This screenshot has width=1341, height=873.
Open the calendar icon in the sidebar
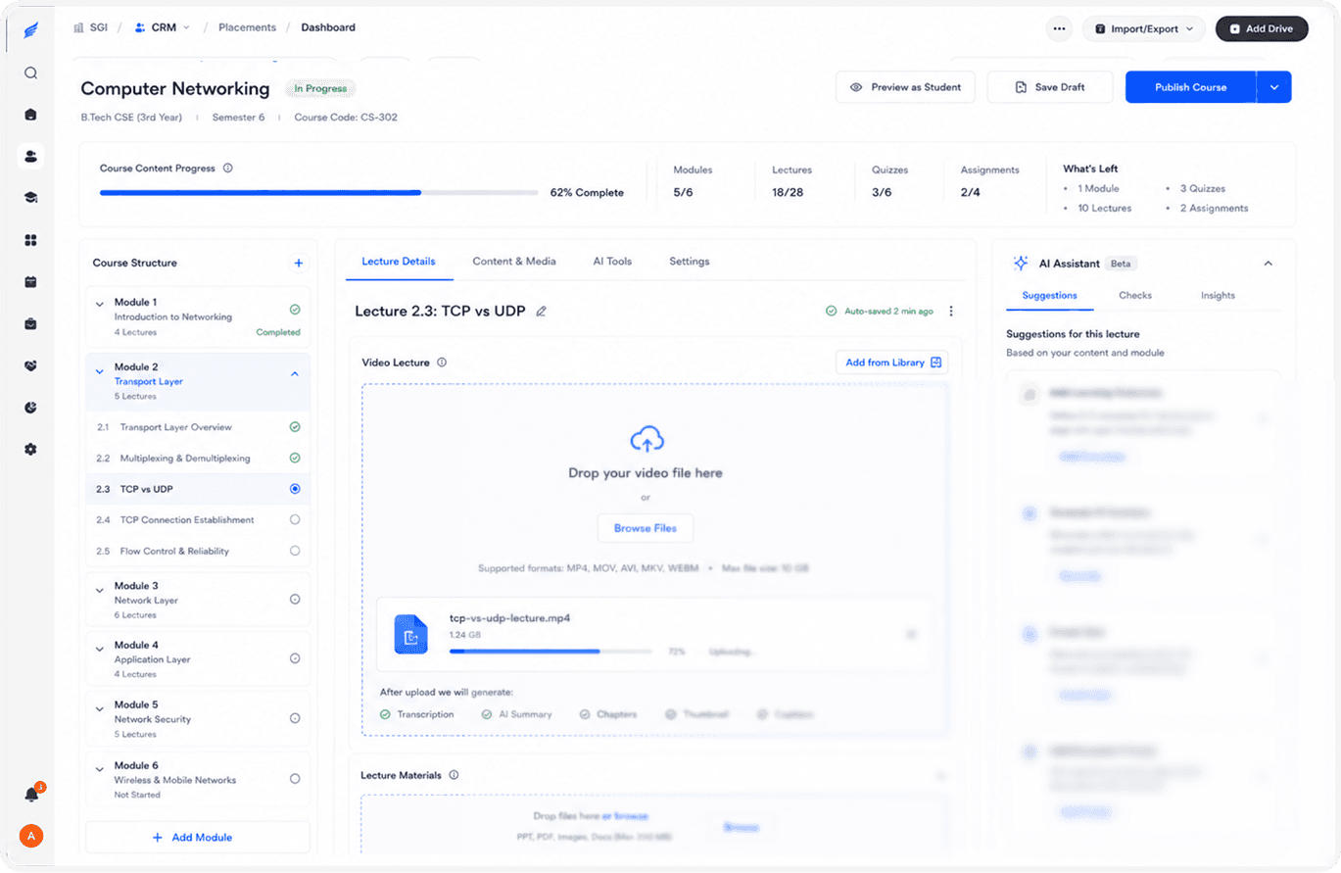click(30, 282)
